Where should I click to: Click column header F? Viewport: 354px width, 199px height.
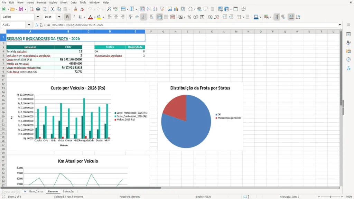tap(151, 31)
